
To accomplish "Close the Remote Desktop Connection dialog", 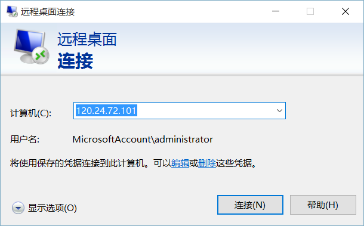I will pyautogui.click(x=346, y=11).
